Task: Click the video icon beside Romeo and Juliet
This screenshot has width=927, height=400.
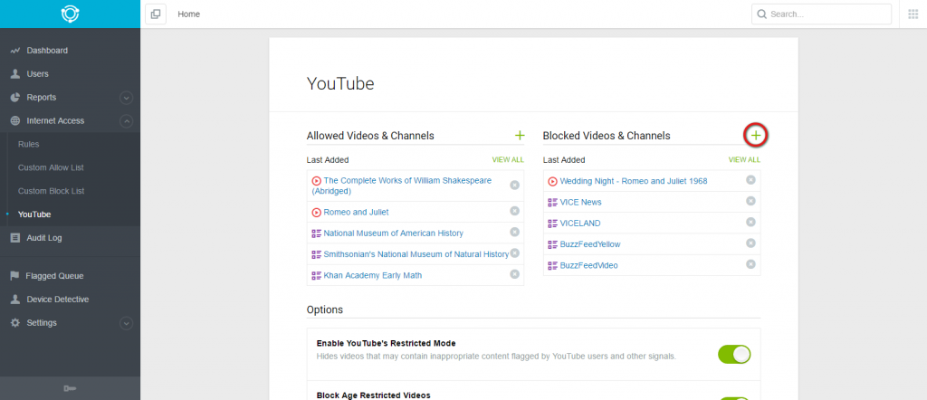Action: click(316, 212)
